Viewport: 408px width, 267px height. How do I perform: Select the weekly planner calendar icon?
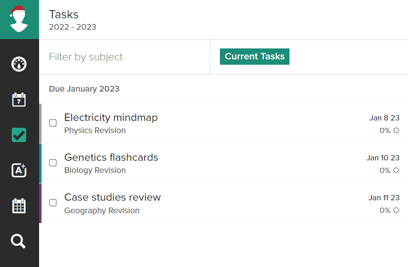[19, 100]
